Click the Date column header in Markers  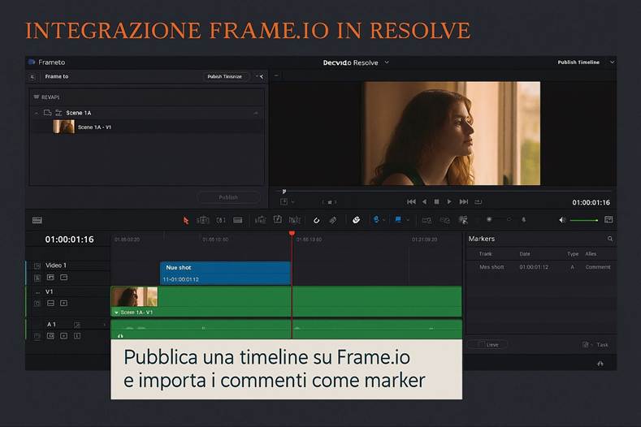[x=525, y=254]
